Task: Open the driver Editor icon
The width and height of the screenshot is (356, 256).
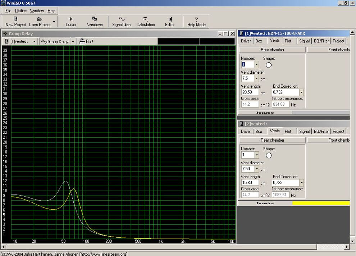Action: (170, 19)
